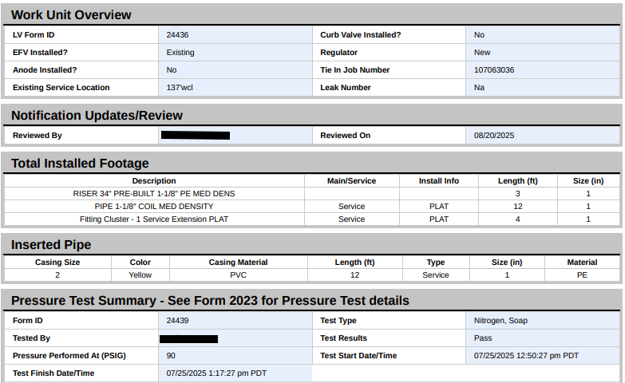The image size is (625, 383).
Task: Click the EFV Installed value Existing
Action: click(x=180, y=53)
